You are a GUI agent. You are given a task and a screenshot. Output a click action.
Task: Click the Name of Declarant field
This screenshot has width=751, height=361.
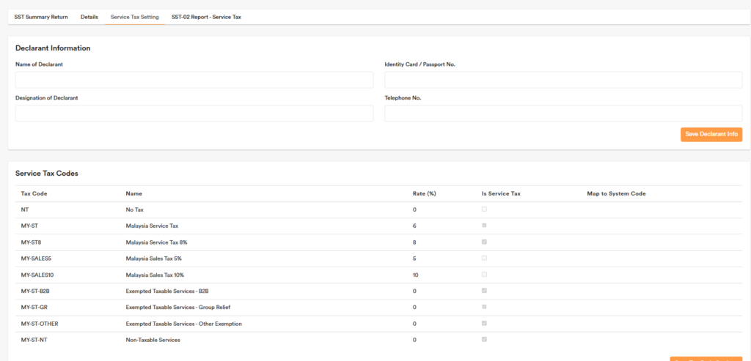click(x=194, y=80)
